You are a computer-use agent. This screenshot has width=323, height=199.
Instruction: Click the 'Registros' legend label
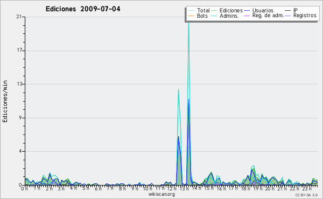[305, 16]
